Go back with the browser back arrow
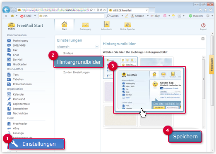Image resolution: width=216 pixels, height=154 pixels. point(6,10)
